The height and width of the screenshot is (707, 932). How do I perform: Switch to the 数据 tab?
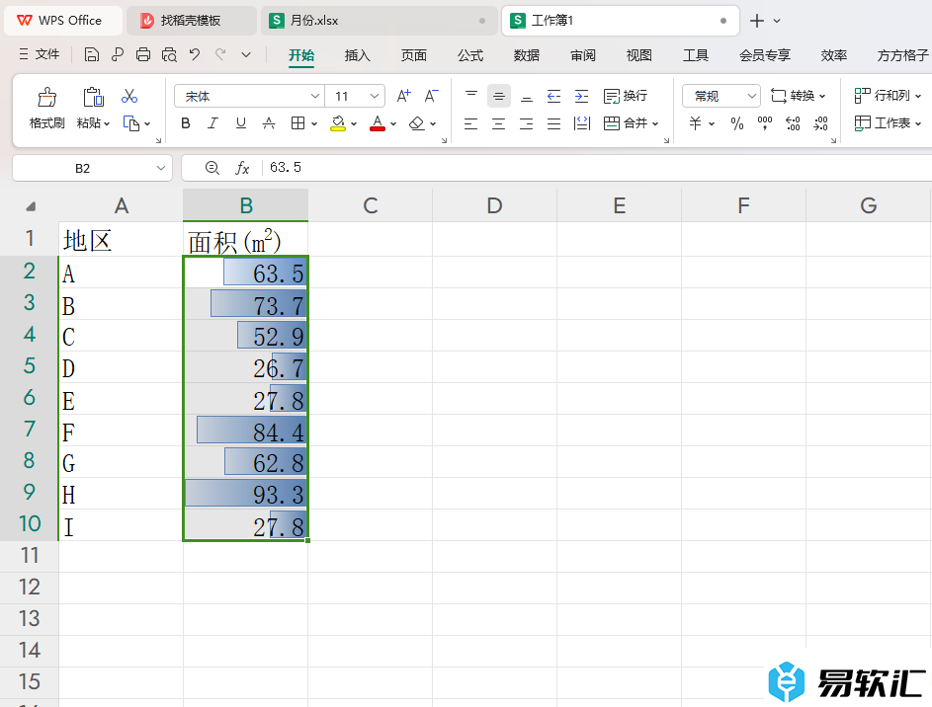pyautogui.click(x=527, y=55)
